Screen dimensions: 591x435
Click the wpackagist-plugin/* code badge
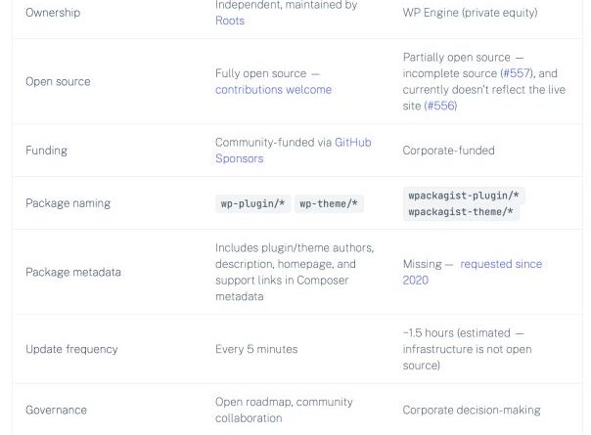464,196
